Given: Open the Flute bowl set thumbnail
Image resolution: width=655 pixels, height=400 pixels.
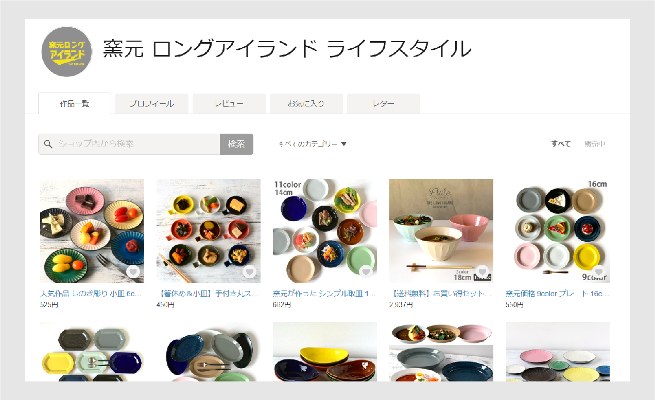Looking at the screenshot, I should (x=441, y=231).
